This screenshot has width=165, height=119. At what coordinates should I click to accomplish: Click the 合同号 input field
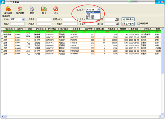click(44, 19)
